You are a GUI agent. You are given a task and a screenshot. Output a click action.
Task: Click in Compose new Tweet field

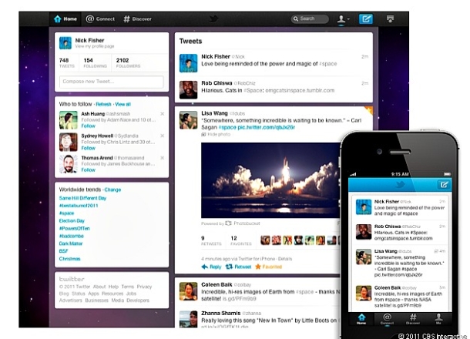[x=111, y=82]
